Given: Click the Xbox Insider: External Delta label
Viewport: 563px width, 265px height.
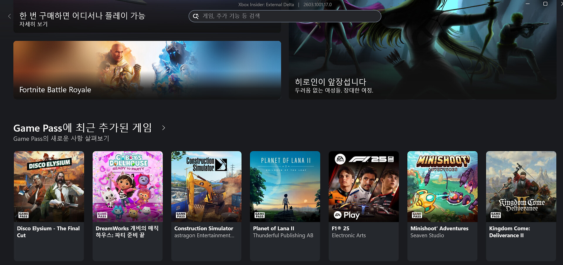Looking at the screenshot, I should tap(266, 5).
